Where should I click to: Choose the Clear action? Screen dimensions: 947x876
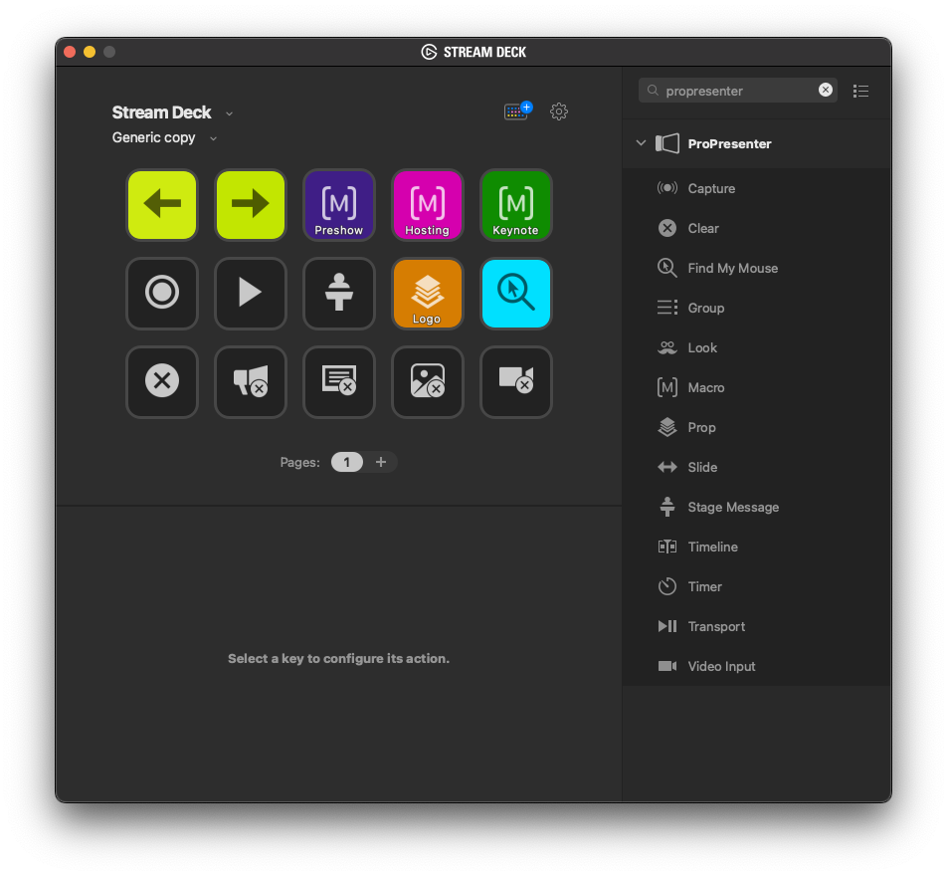click(x=757, y=228)
